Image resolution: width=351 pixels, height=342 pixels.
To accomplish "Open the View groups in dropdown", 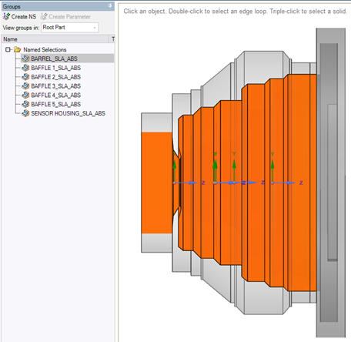I will pos(70,28).
